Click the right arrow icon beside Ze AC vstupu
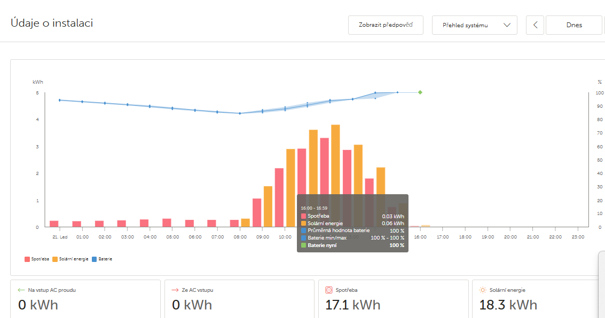 (x=175, y=290)
